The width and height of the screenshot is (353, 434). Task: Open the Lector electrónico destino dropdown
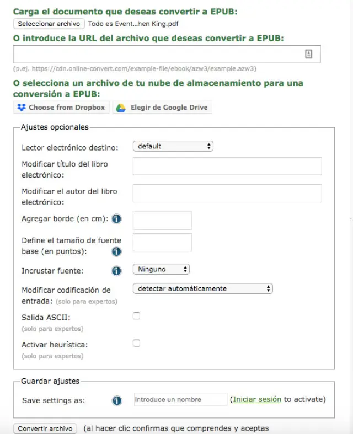point(173,146)
